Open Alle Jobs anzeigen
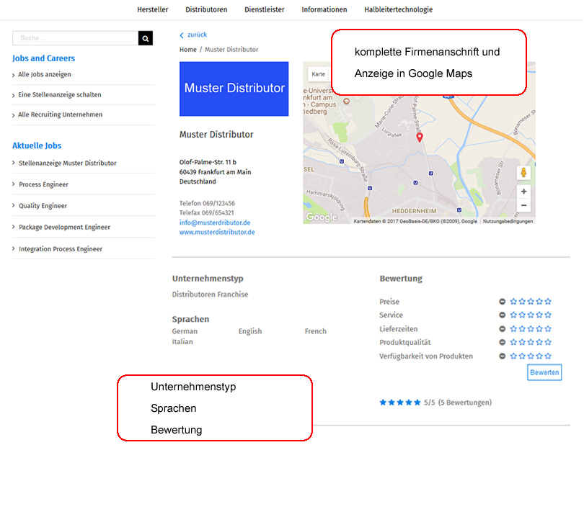 coord(44,74)
